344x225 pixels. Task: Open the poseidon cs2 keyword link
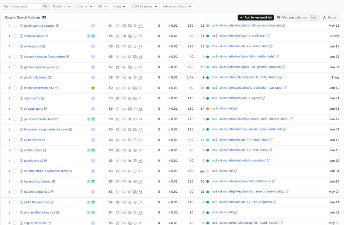click(x=33, y=161)
